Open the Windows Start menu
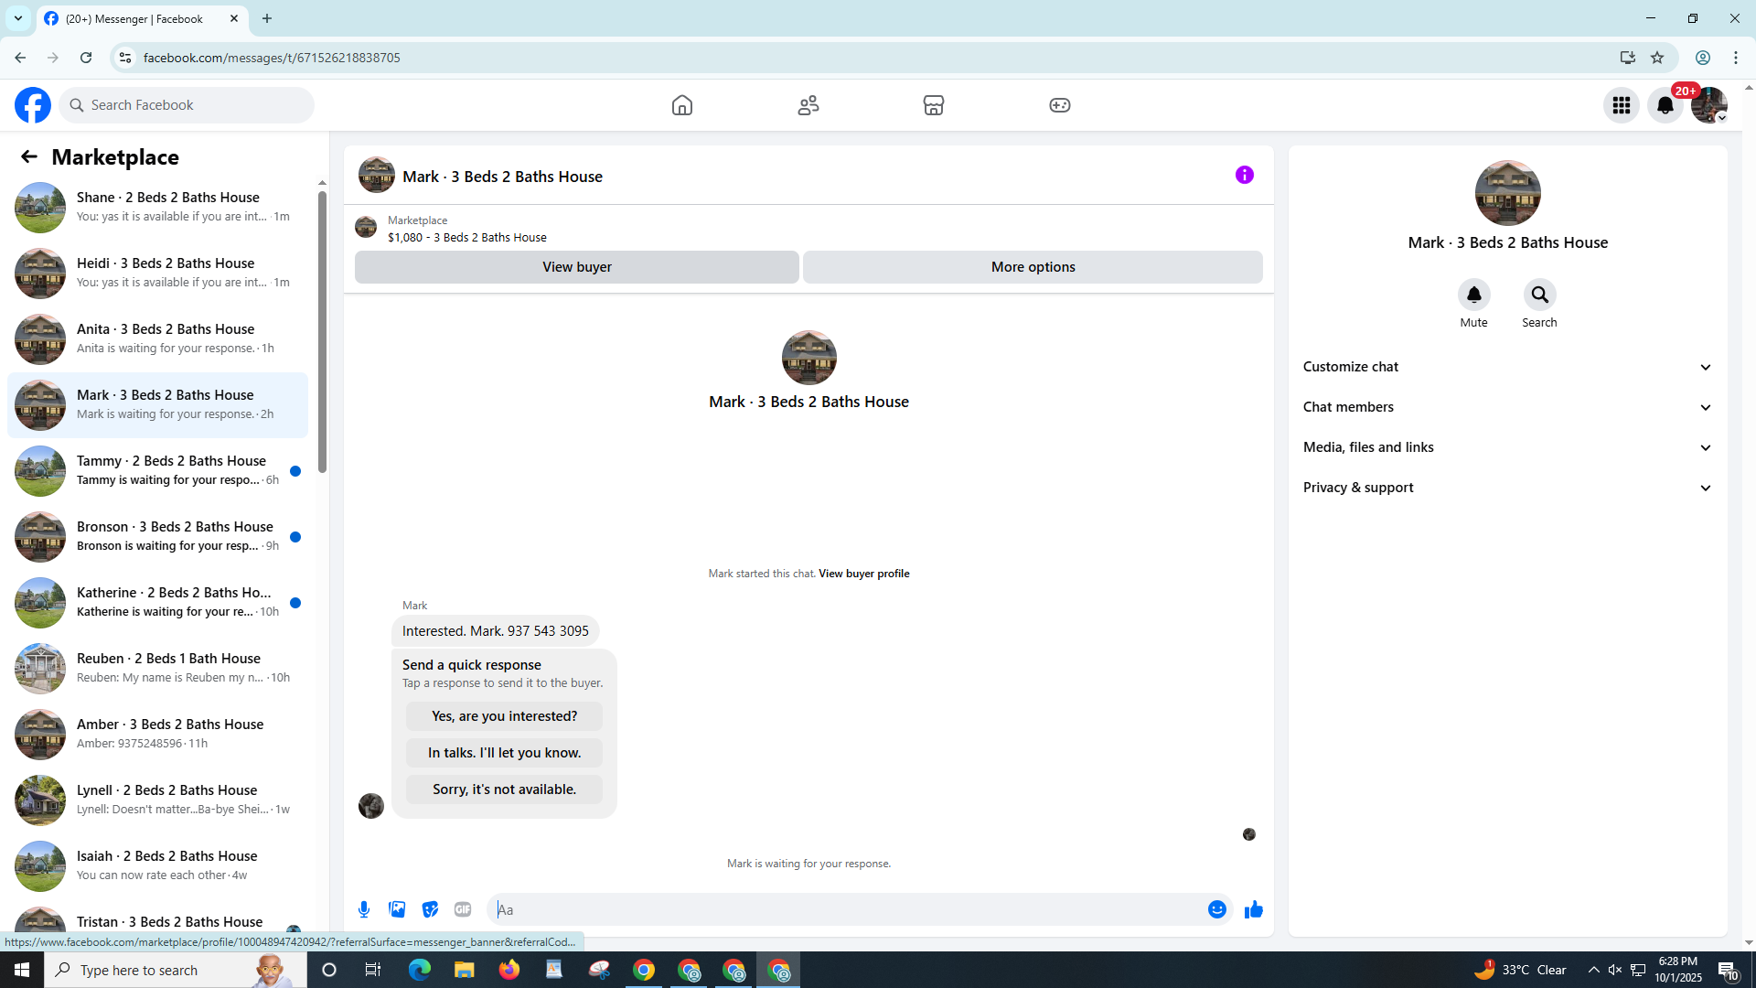 (x=22, y=970)
